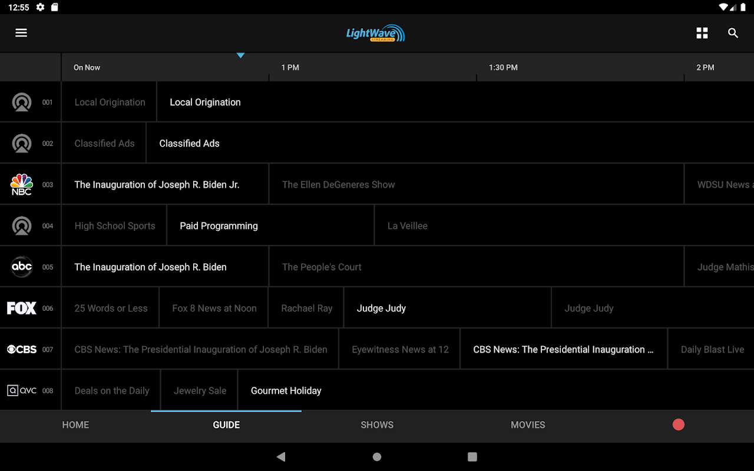Tap the search magnifier icon
This screenshot has height=471, width=754.
tap(733, 33)
